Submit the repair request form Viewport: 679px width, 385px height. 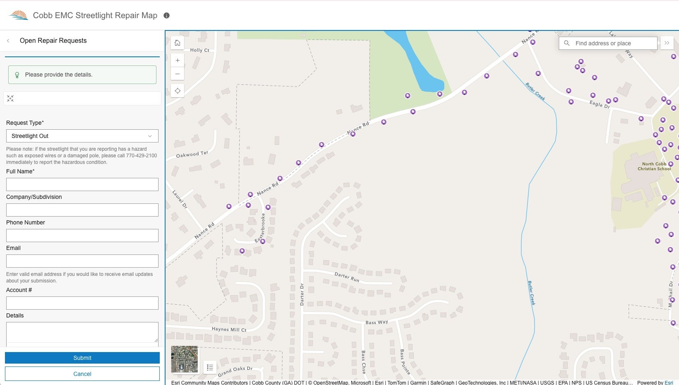[x=82, y=358]
